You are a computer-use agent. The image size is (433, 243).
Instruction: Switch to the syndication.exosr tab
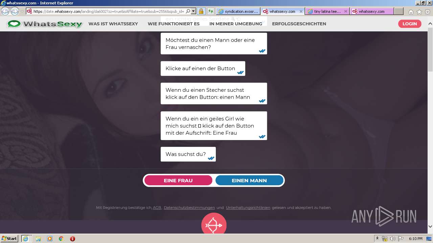point(238,11)
